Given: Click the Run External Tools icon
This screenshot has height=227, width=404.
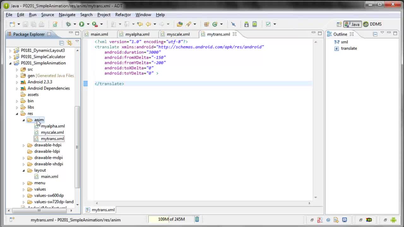Looking at the screenshot, I should coord(95,24).
